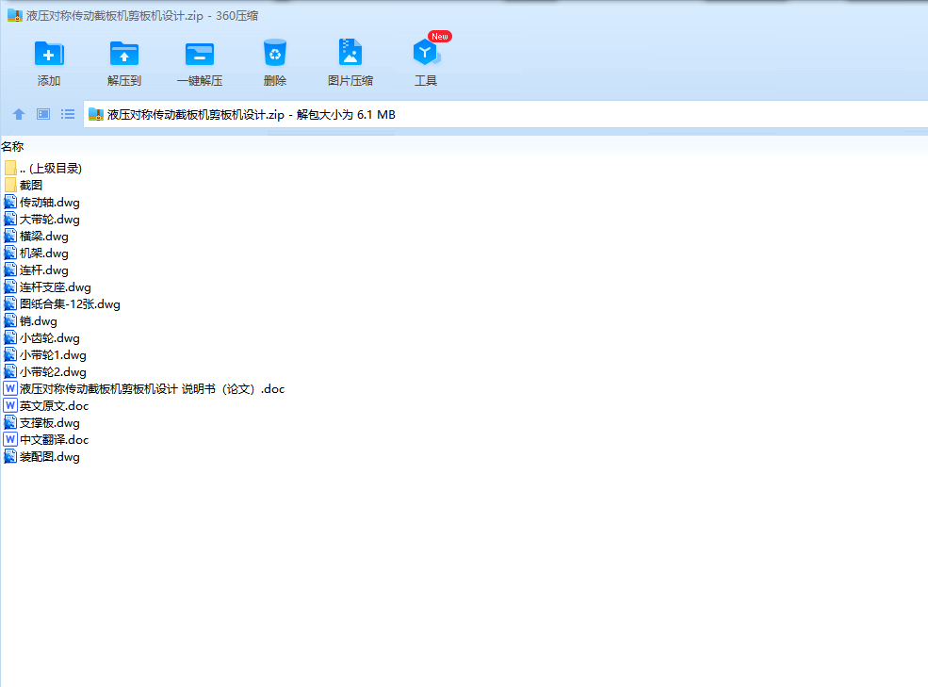Click the zip archive icon in the path bar
This screenshot has height=687, width=928.
(x=96, y=114)
